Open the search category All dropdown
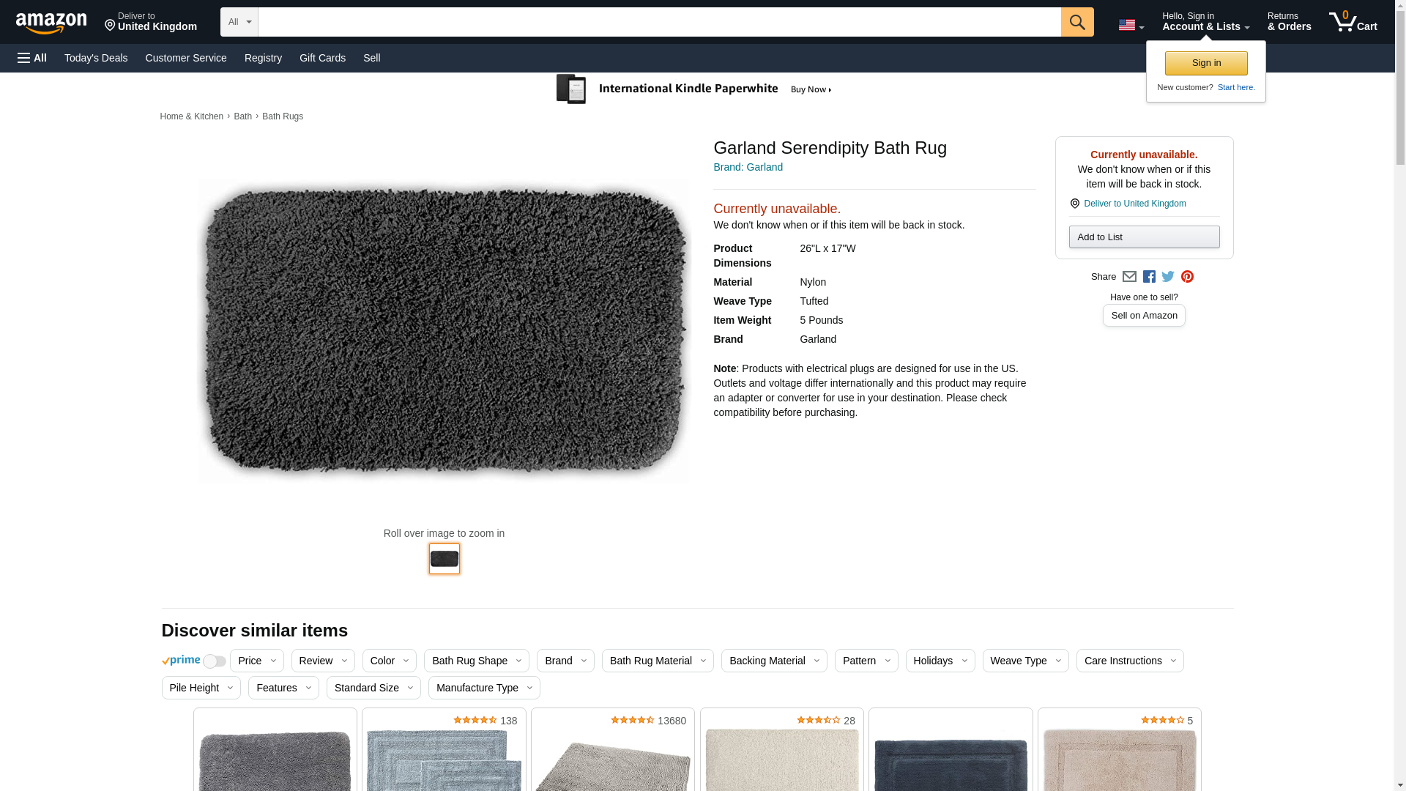 pyautogui.click(x=239, y=22)
